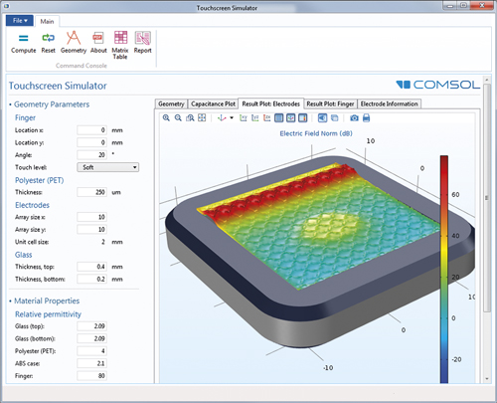
Task: Toggle the axis orientation indicator
Action: tap(291, 117)
